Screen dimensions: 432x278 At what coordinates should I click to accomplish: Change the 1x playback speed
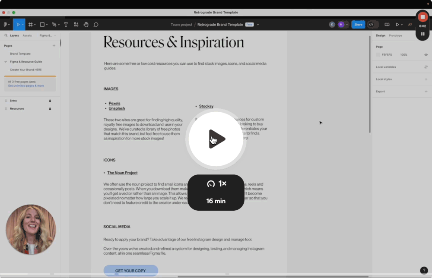tap(216, 183)
